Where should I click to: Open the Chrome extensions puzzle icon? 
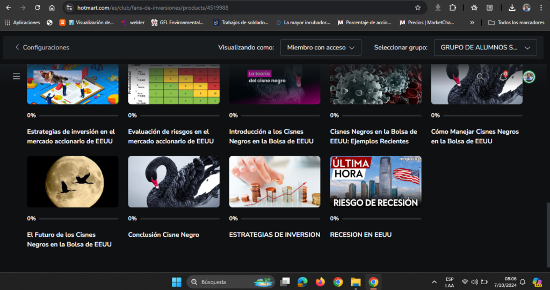453,8
